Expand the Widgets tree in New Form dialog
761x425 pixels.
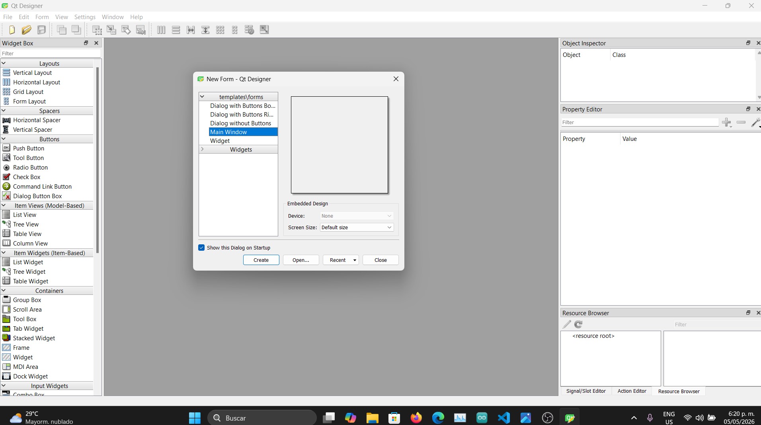pyautogui.click(x=202, y=149)
